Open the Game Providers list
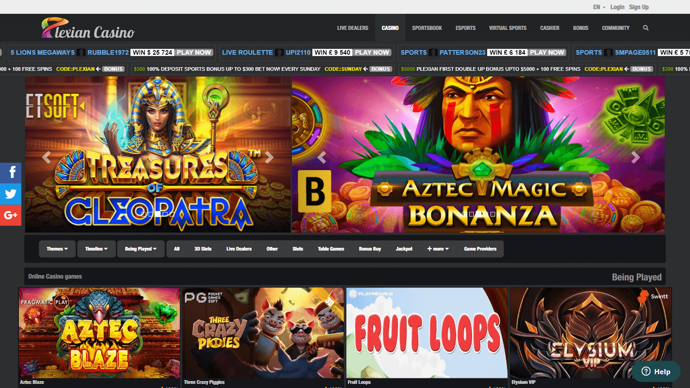The image size is (690, 388). pos(480,249)
